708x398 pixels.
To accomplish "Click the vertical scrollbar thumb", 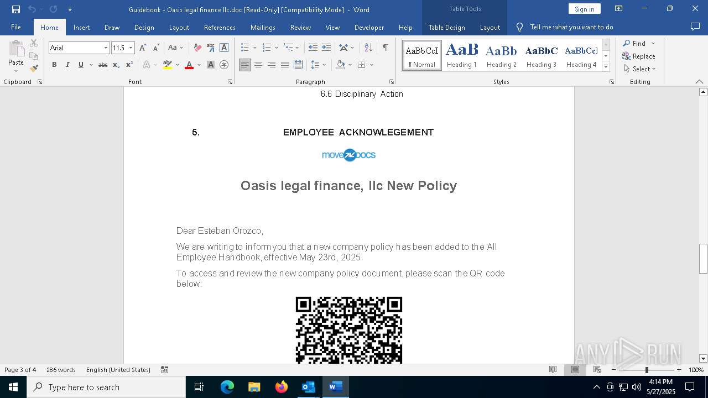I will (x=703, y=259).
